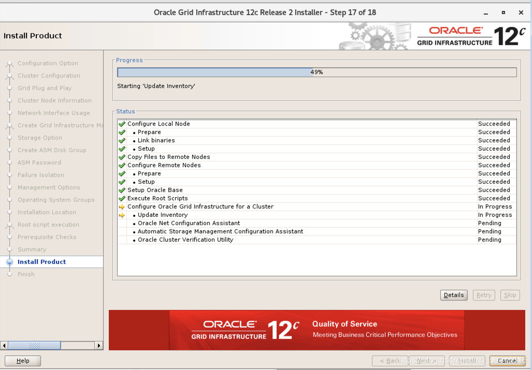The height and width of the screenshot is (370, 532).
Task: Select Grid Plug and Play step
Action: tap(45, 88)
